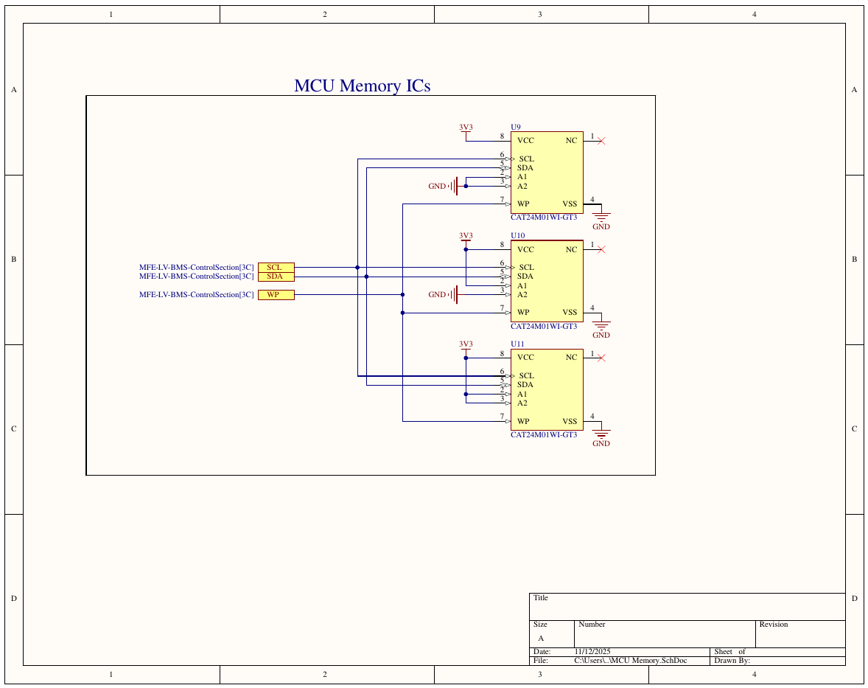Click the VSS pin label on U11
868x688 pixels.
pyautogui.click(x=570, y=422)
